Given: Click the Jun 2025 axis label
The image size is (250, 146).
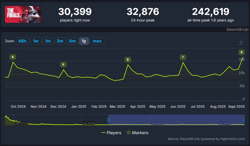Looking at the screenshot, I should point(178,106).
